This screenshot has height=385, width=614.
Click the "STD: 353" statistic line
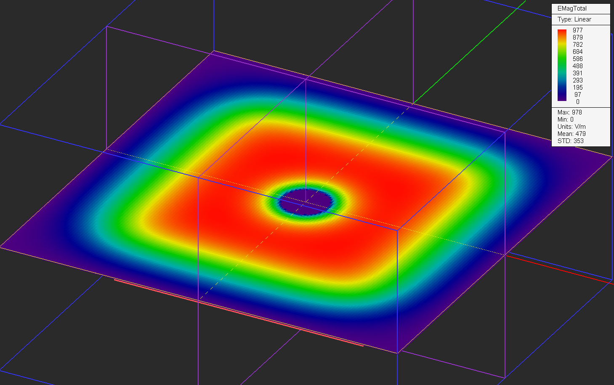click(571, 141)
